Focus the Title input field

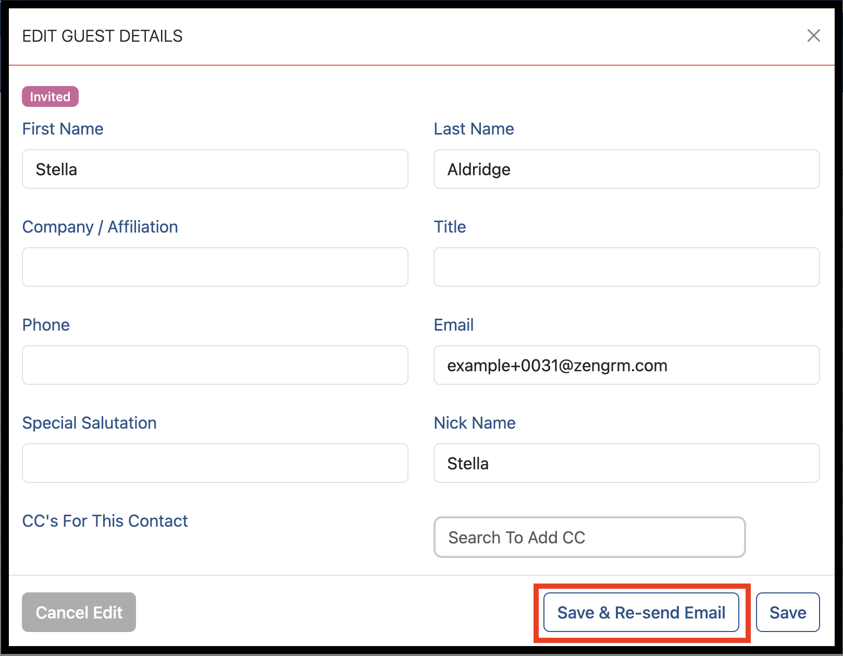click(627, 267)
